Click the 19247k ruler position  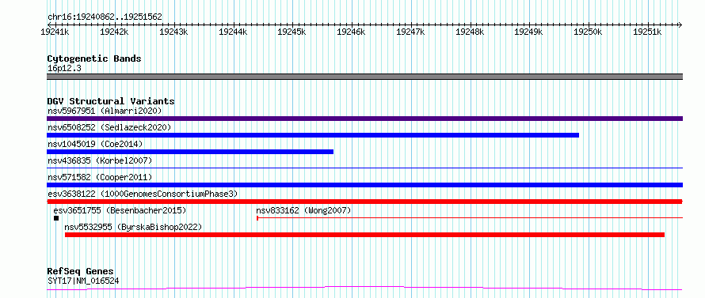(410, 32)
